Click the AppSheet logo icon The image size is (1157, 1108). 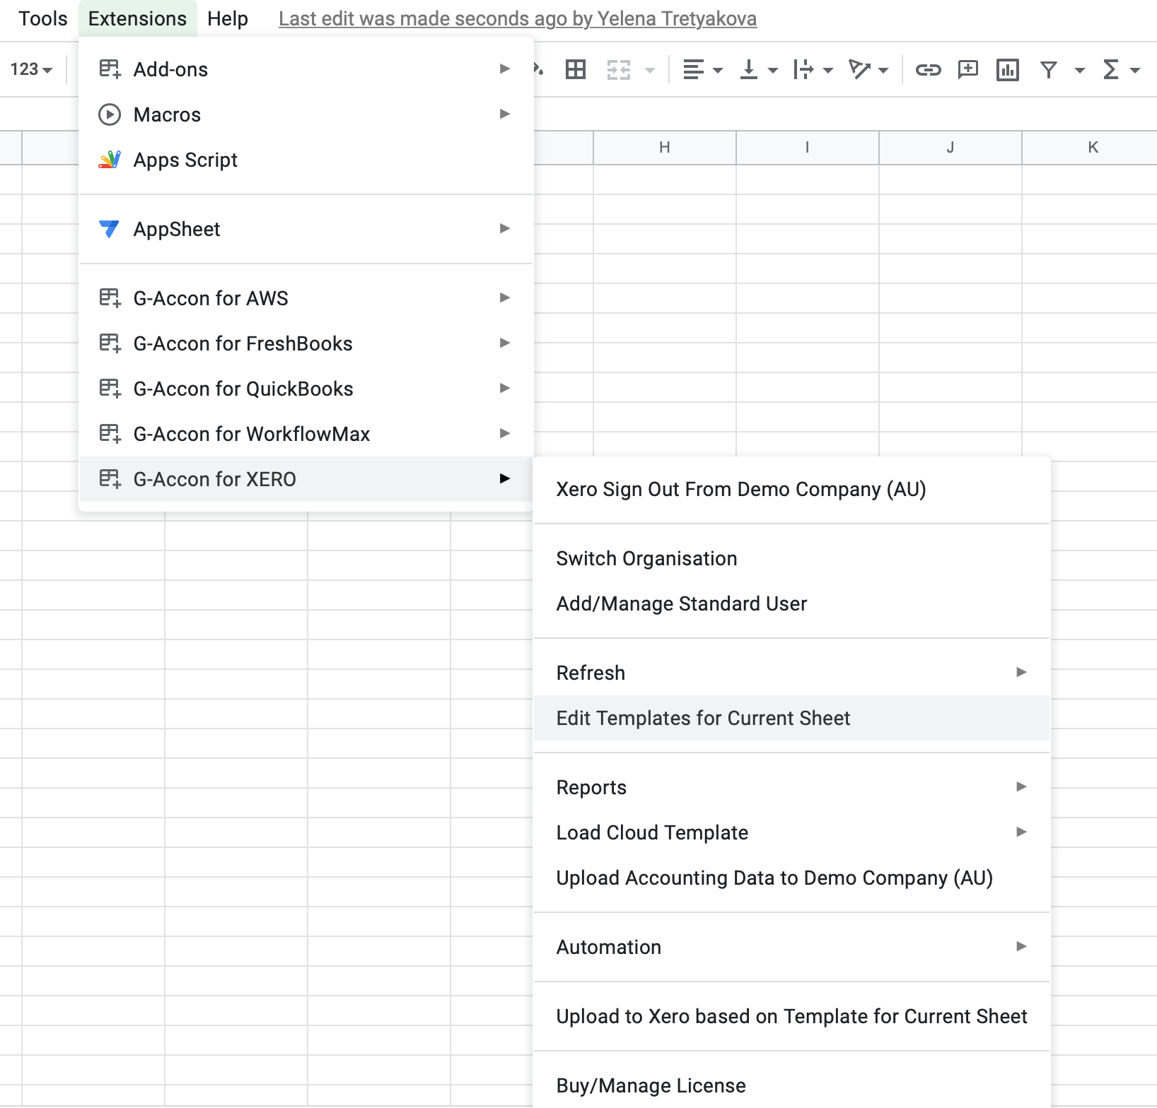point(109,229)
